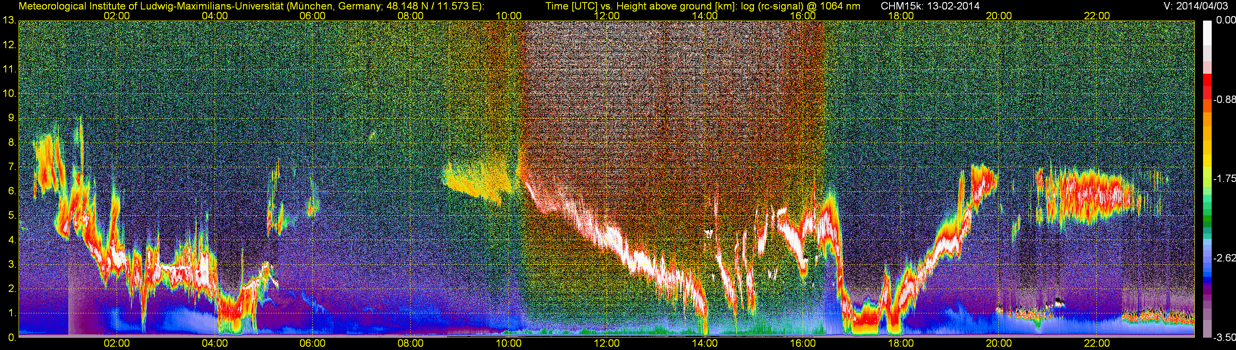This screenshot has width=1236, height=350.
Task: Click the '10.' height axis label
Action: click(9, 93)
